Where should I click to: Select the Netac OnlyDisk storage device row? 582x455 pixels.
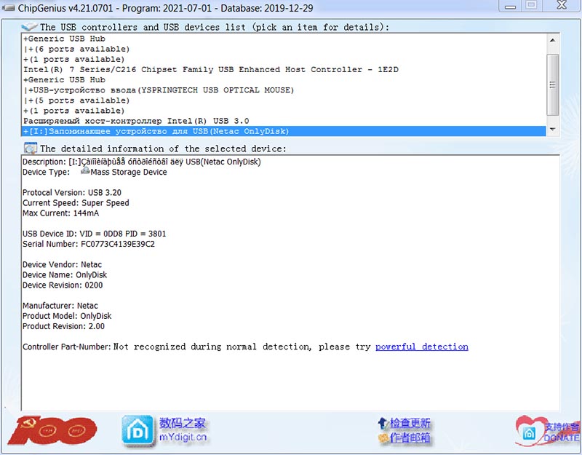pyautogui.click(x=284, y=131)
